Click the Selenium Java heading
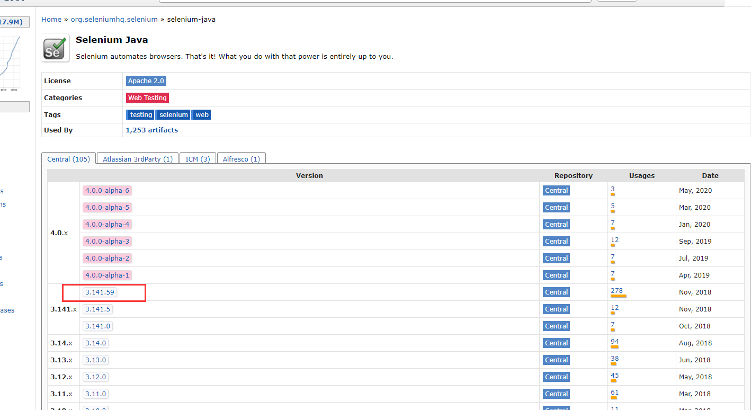751x410 pixels. pos(112,40)
